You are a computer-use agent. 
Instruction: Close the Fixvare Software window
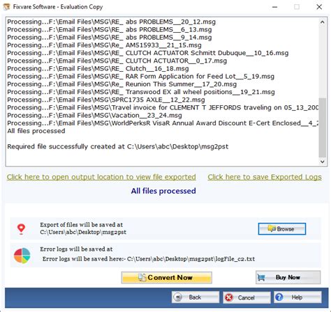tap(319, 7)
